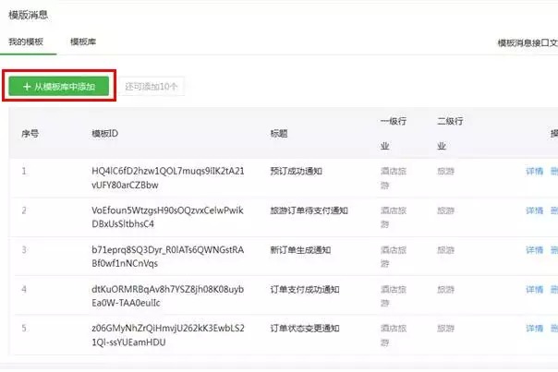
Task: Open 详情 for 旅游订单待支付通知
Action: coord(534,210)
